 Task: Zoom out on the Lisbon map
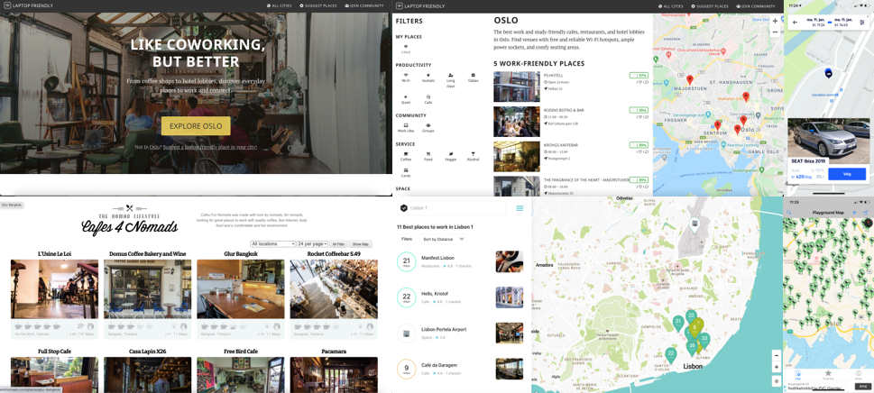777,355
